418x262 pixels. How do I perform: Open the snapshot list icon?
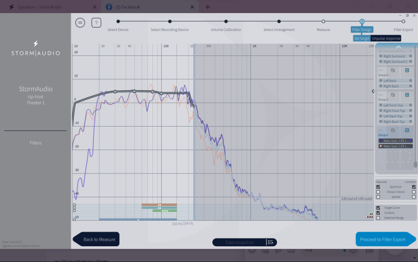click(270, 242)
